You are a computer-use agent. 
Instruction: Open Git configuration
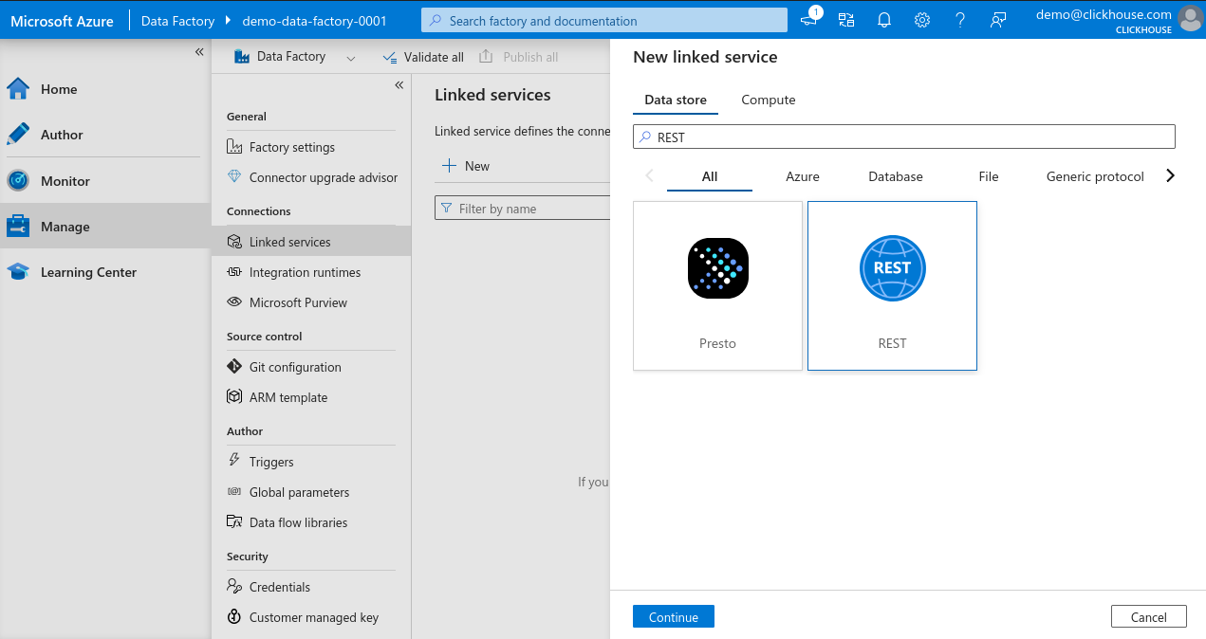click(x=295, y=367)
